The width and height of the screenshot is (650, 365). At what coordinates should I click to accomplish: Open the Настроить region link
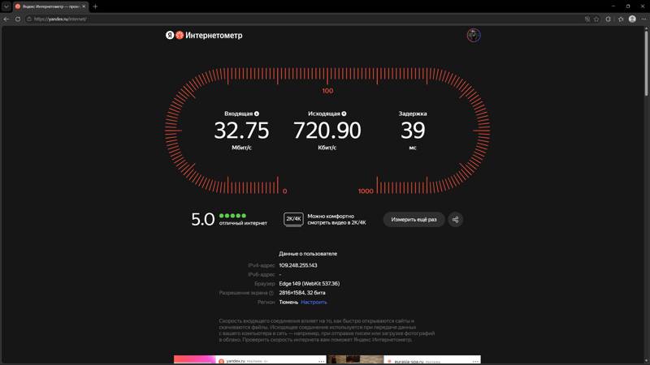click(314, 302)
